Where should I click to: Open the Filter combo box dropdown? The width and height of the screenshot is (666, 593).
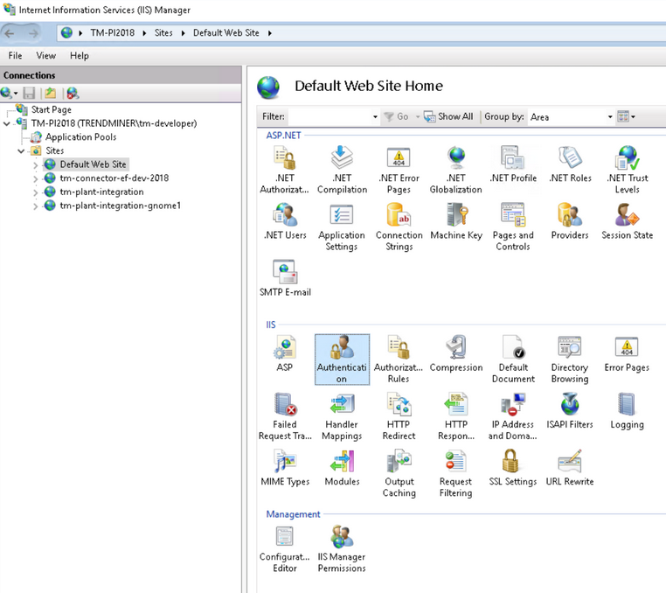tap(375, 117)
